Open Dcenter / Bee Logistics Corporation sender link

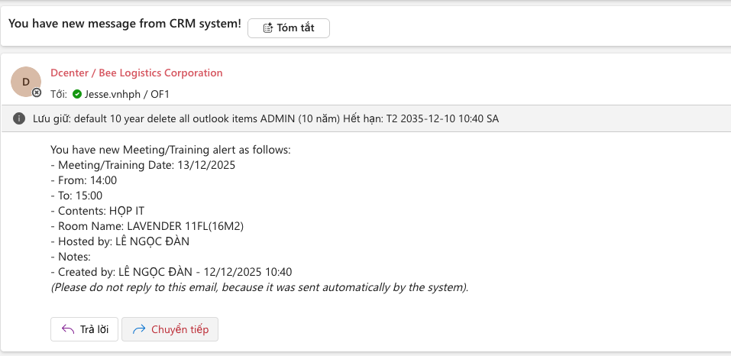point(137,73)
